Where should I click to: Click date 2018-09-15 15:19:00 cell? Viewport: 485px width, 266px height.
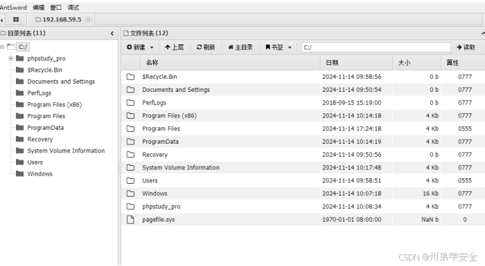(x=352, y=102)
